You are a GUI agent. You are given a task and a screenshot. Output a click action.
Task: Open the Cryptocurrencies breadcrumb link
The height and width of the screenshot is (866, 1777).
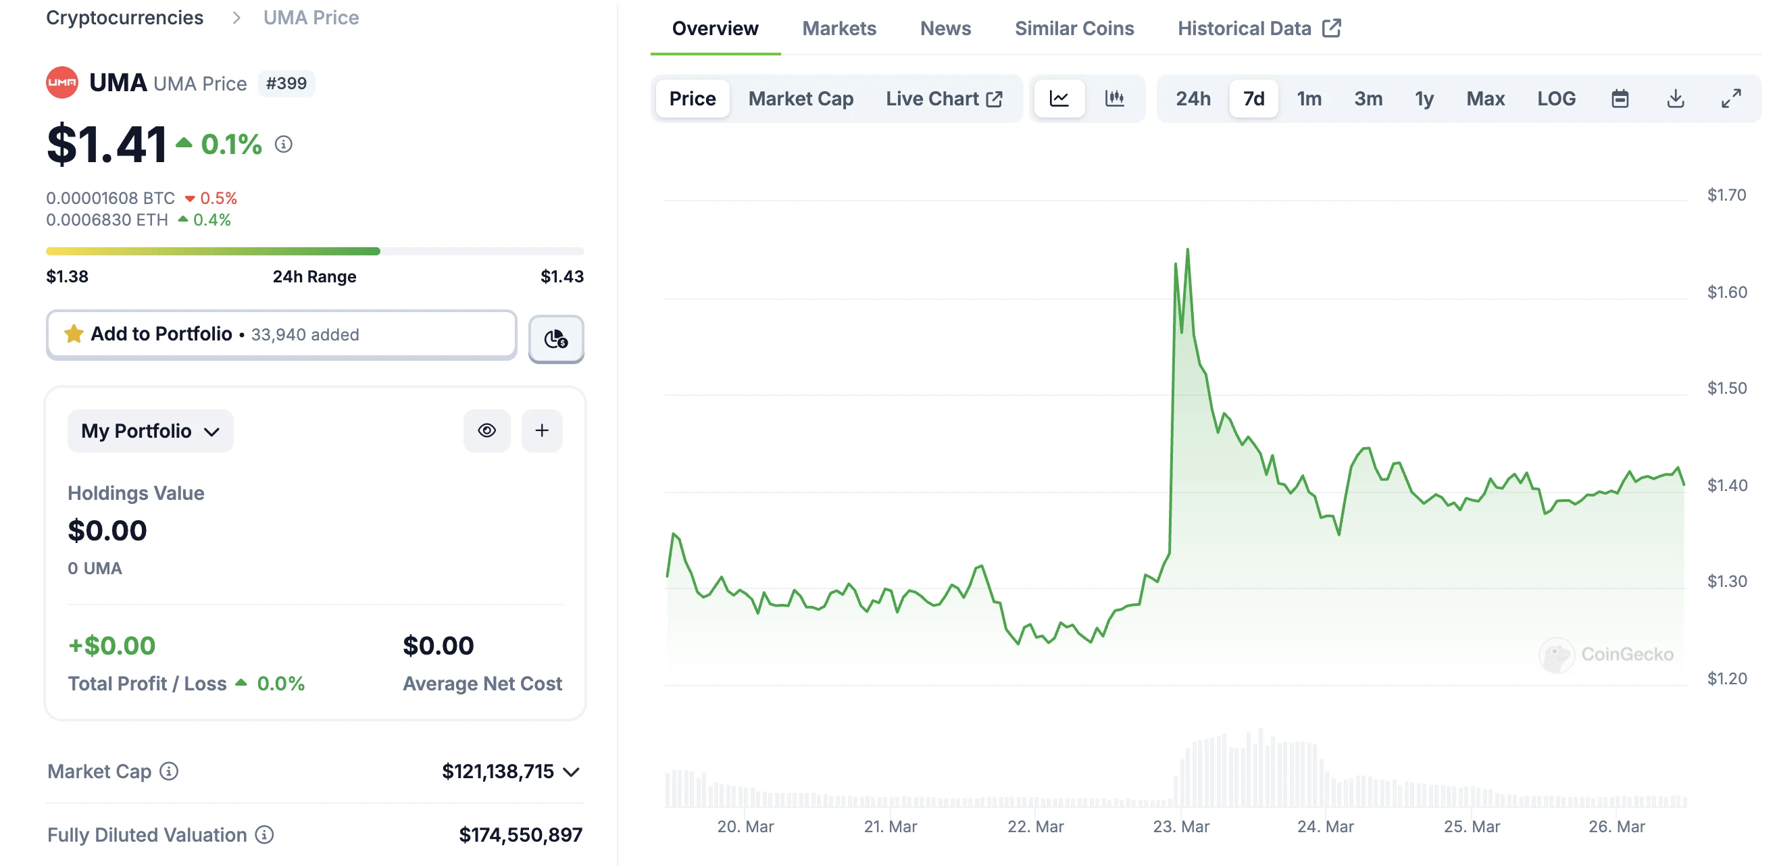tap(125, 18)
